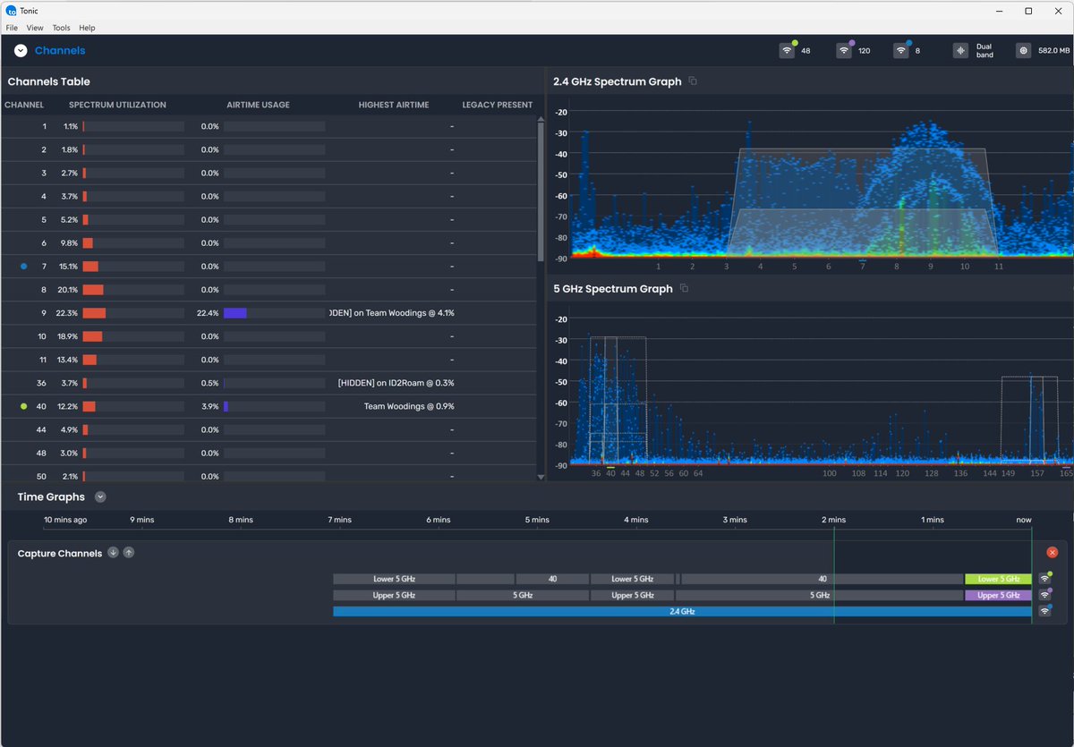The image size is (1074, 747).
Task: Click channel 11 label on 2.4 GHz graph axis
Action: pyautogui.click(x=998, y=267)
